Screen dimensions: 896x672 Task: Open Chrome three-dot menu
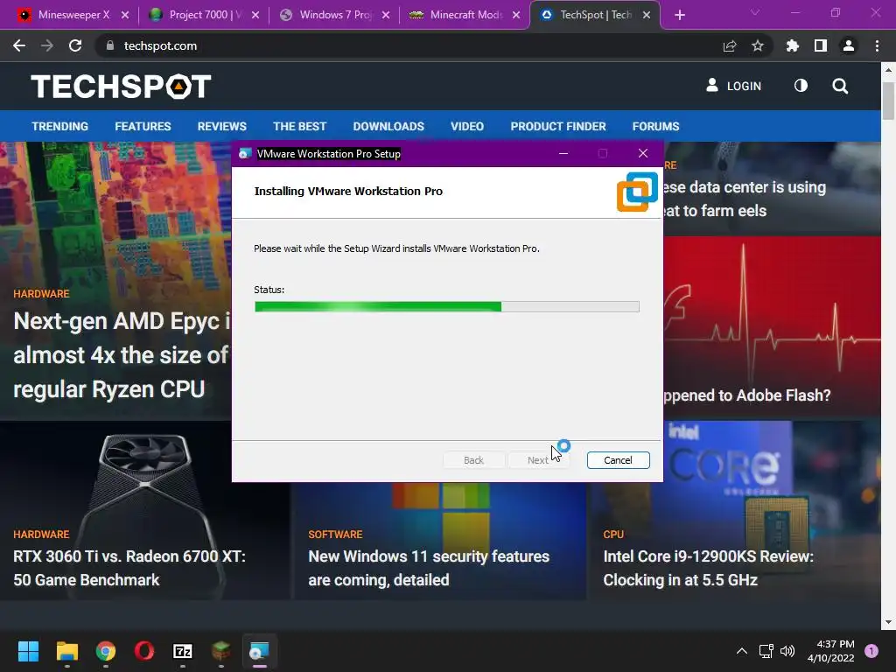click(877, 45)
